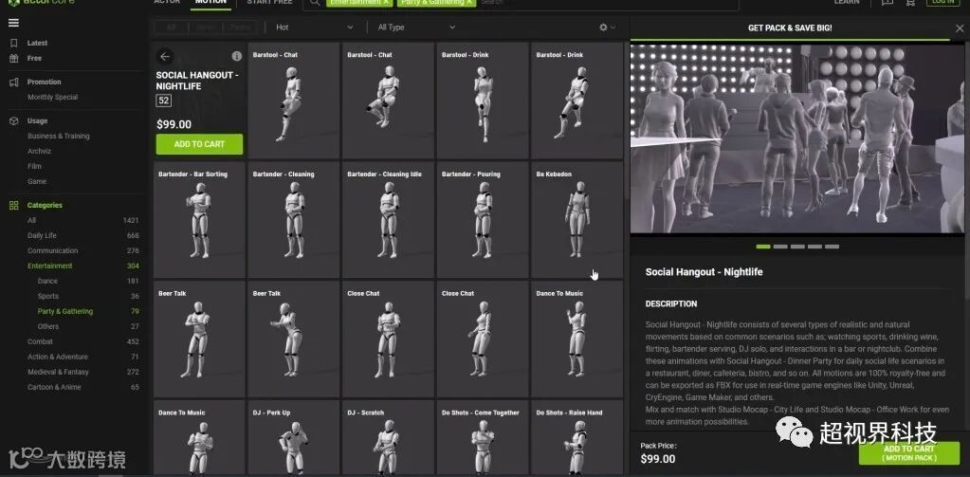Select the Others subcategory
The height and width of the screenshot is (477, 970).
[48, 326]
